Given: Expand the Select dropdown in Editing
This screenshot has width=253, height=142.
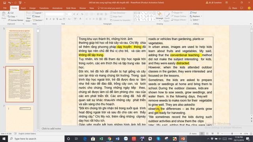Looking at the screenshot, I should coord(195,20).
